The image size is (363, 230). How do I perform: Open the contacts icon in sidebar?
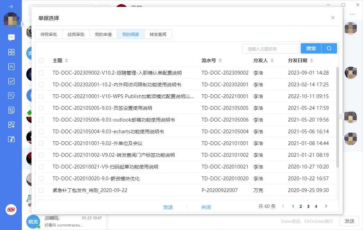[11, 67]
